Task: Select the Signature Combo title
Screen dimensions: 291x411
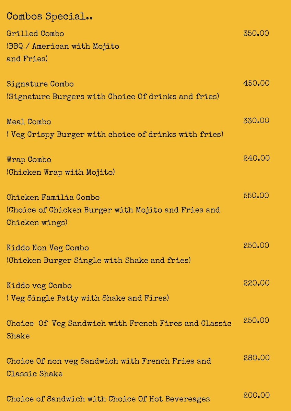Action: click(40, 84)
